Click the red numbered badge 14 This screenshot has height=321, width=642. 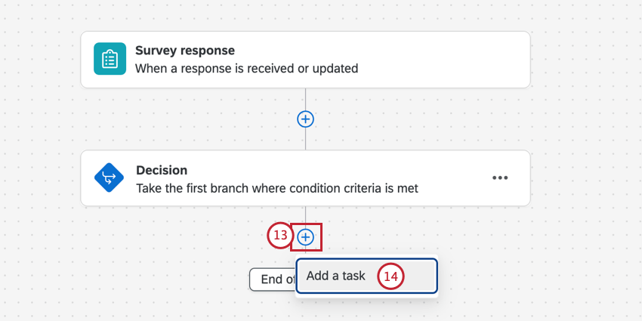pyautogui.click(x=390, y=276)
